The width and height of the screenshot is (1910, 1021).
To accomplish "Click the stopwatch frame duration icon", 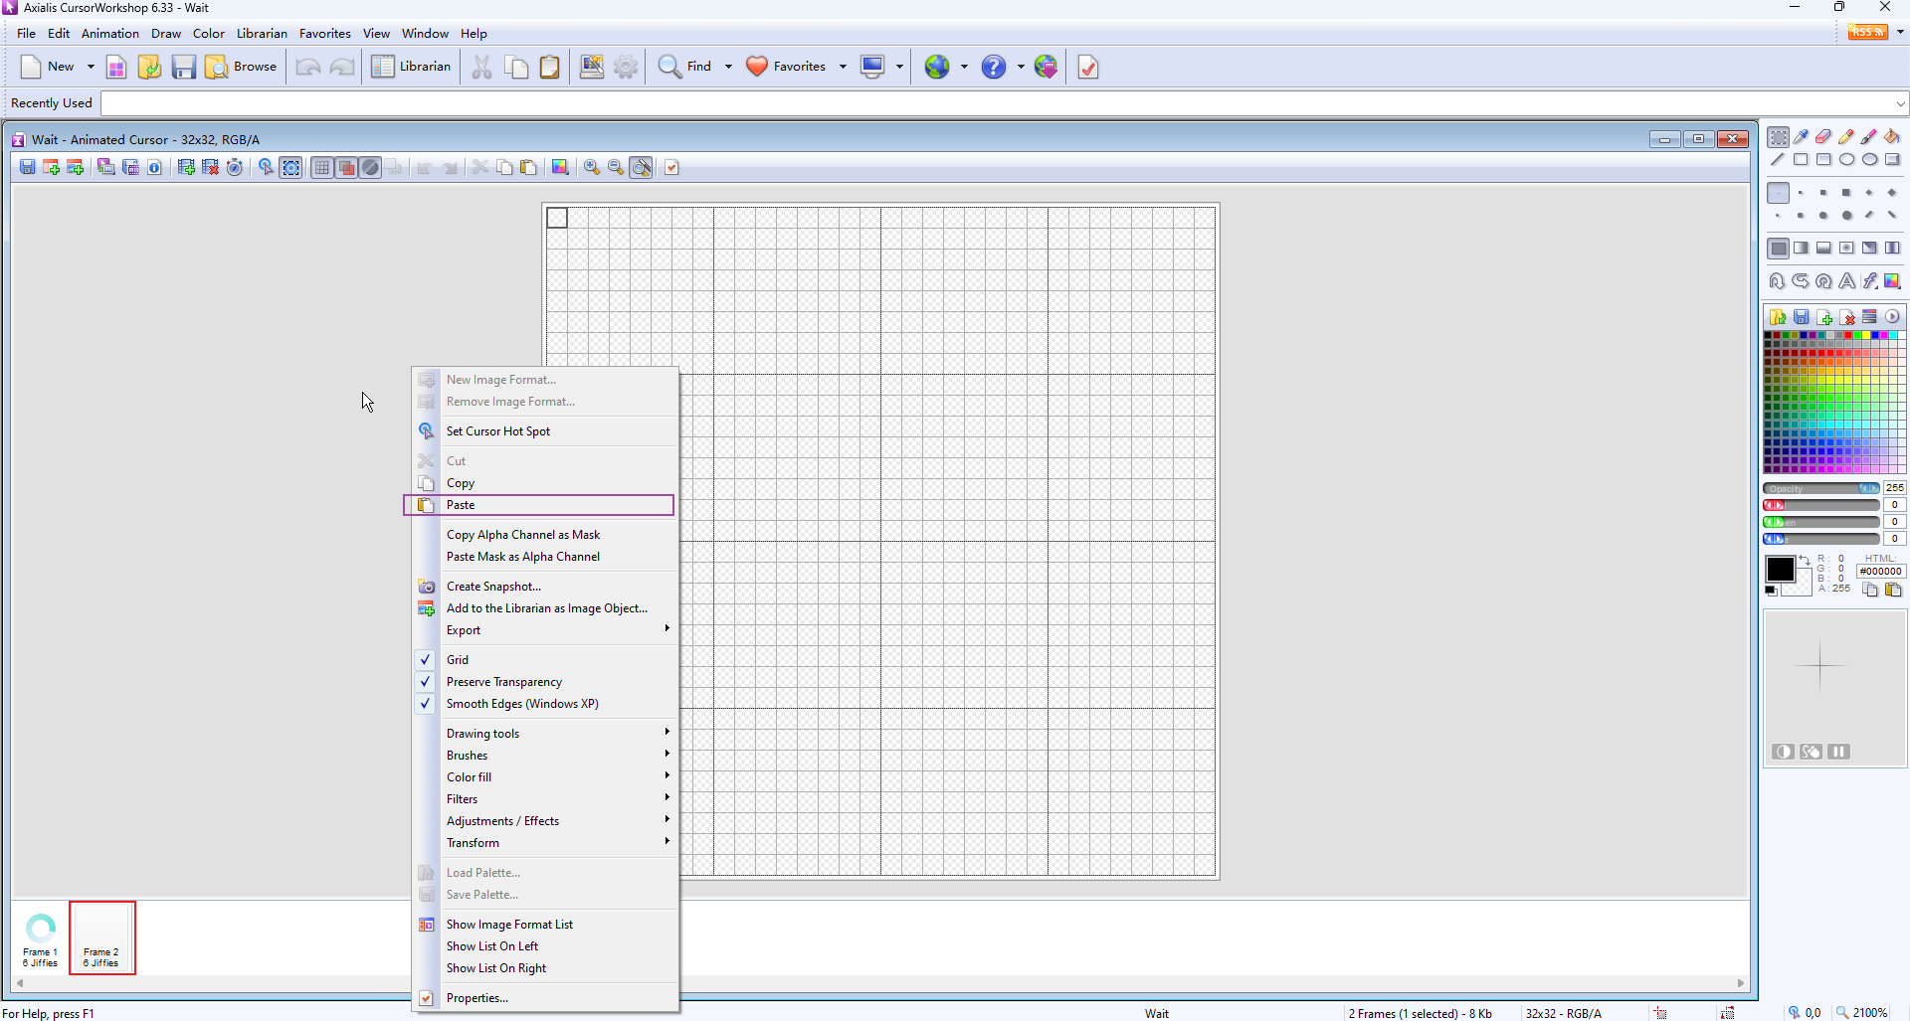I will click(235, 168).
